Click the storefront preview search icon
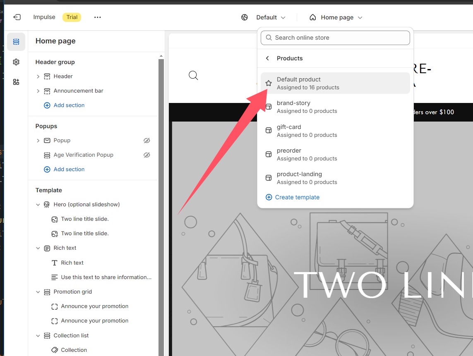The image size is (473, 356). (193, 75)
